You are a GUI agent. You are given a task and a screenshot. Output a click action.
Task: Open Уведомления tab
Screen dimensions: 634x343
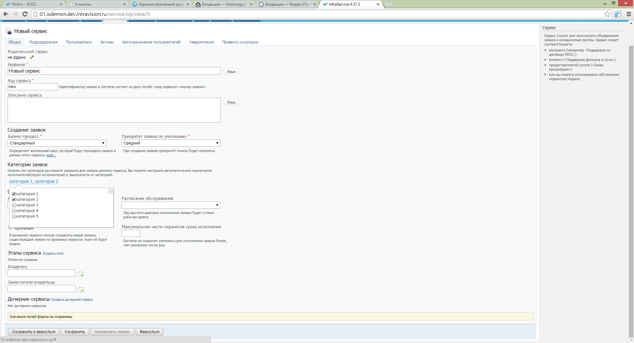(x=201, y=42)
